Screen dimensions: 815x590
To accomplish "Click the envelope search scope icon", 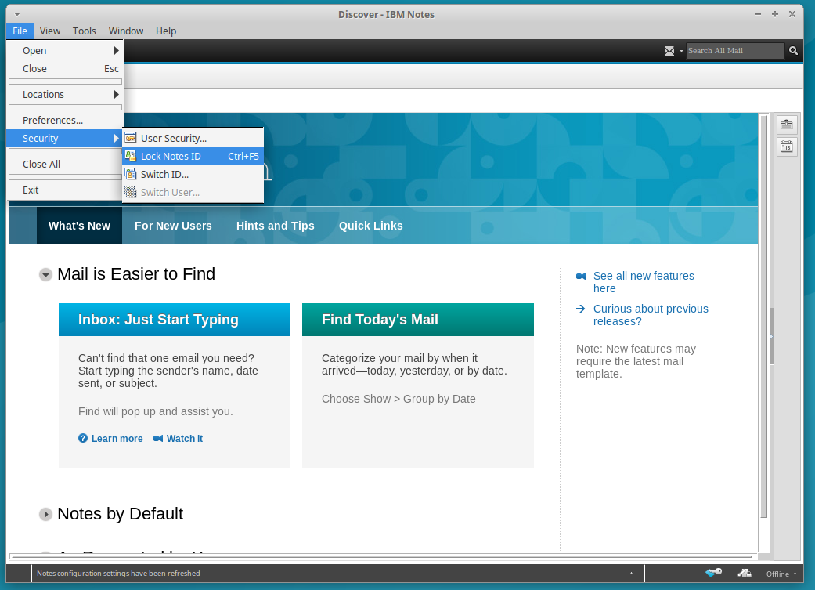I will click(669, 50).
